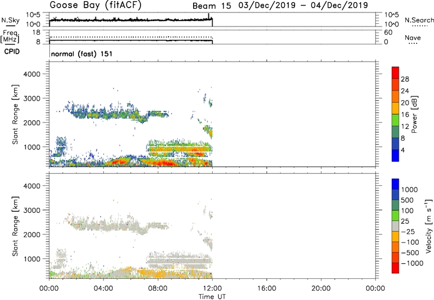Viewport: 434px width, 300px height.
Task: Click the "-500" label on Velocity colorbar
Action: (x=411, y=253)
